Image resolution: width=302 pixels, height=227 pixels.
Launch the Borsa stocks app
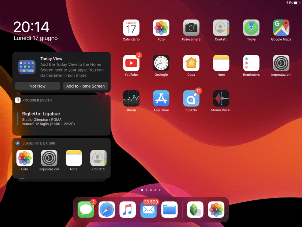point(131,98)
